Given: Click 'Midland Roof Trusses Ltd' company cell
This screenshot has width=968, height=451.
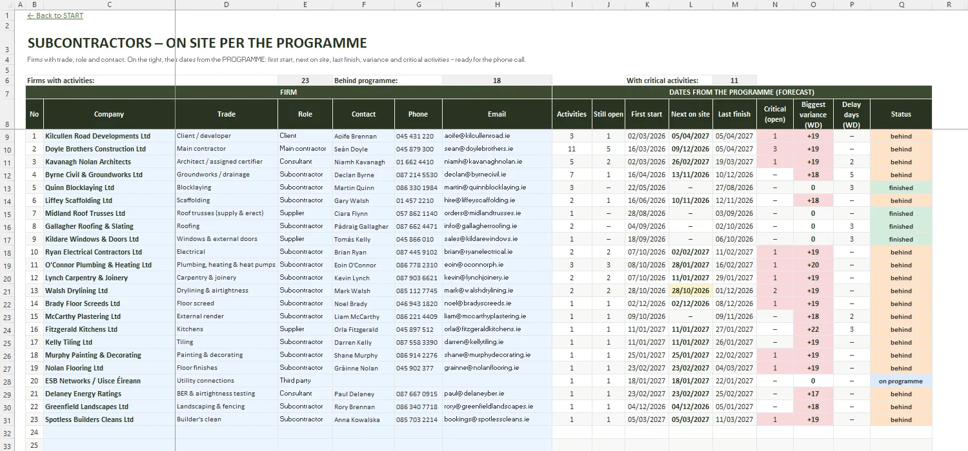Looking at the screenshot, I should click(x=109, y=213).
